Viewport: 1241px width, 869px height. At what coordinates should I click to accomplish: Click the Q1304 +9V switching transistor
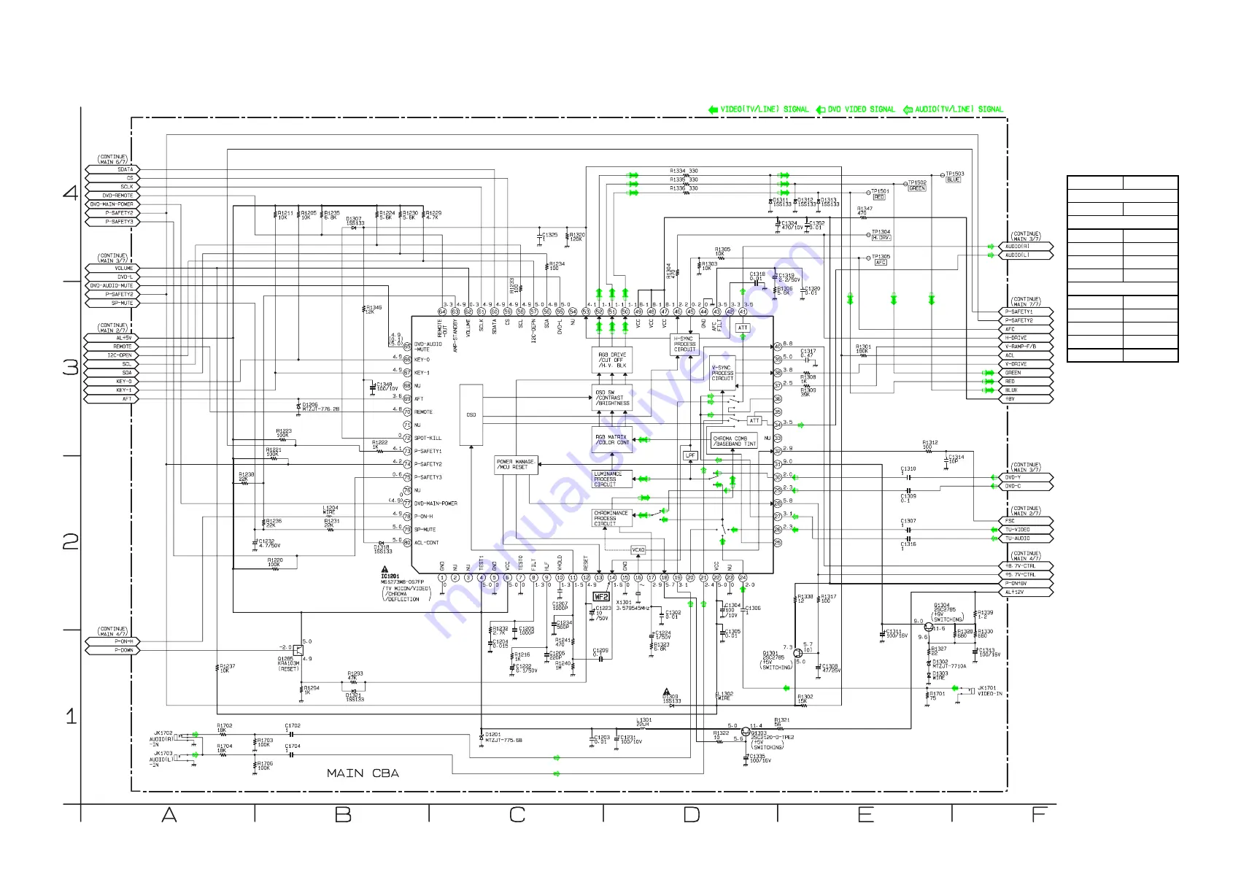[x=928, y=627]
